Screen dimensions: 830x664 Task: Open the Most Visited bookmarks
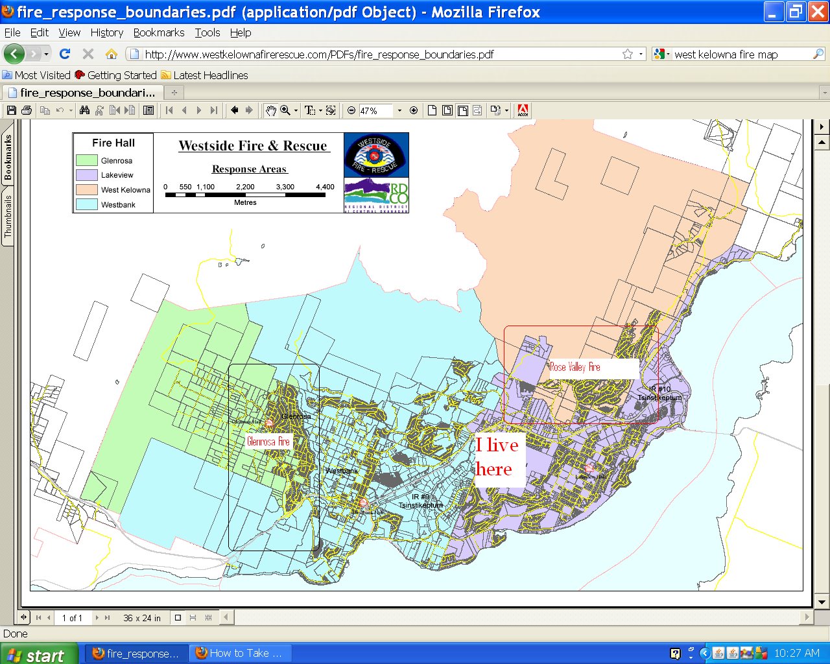coord(36,75)
